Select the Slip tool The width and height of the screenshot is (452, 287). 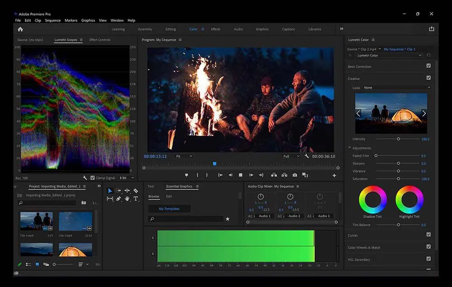[110, 199]
